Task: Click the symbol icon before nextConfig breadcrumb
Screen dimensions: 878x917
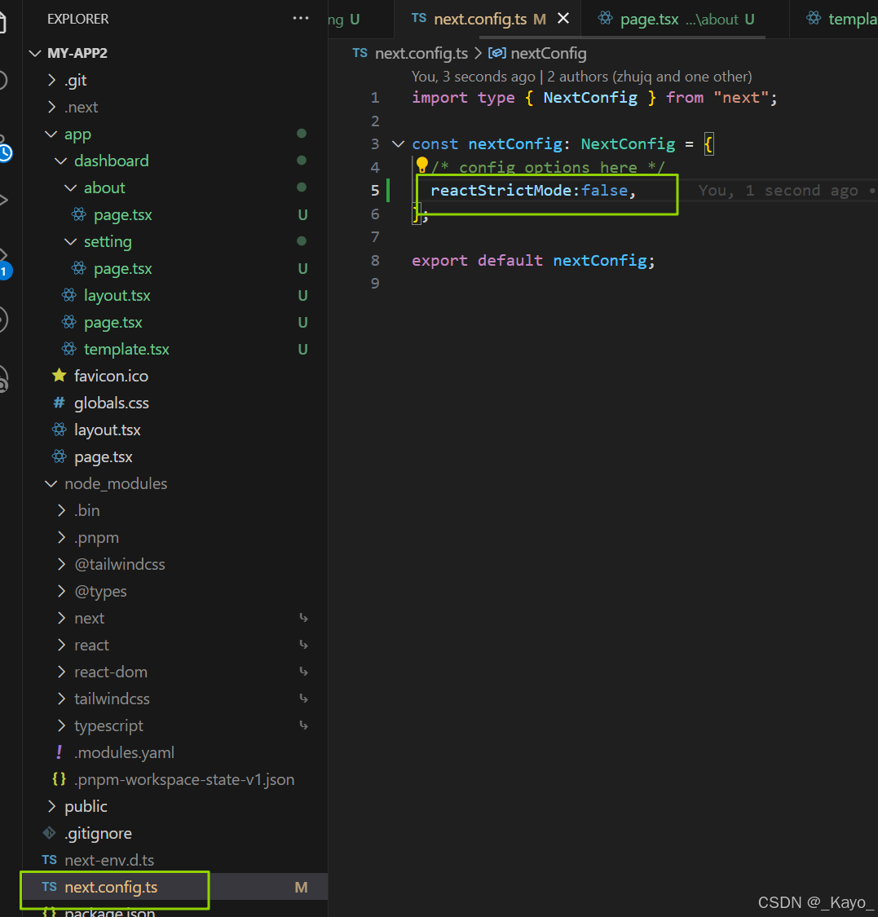Action: [x=496, y=53]
